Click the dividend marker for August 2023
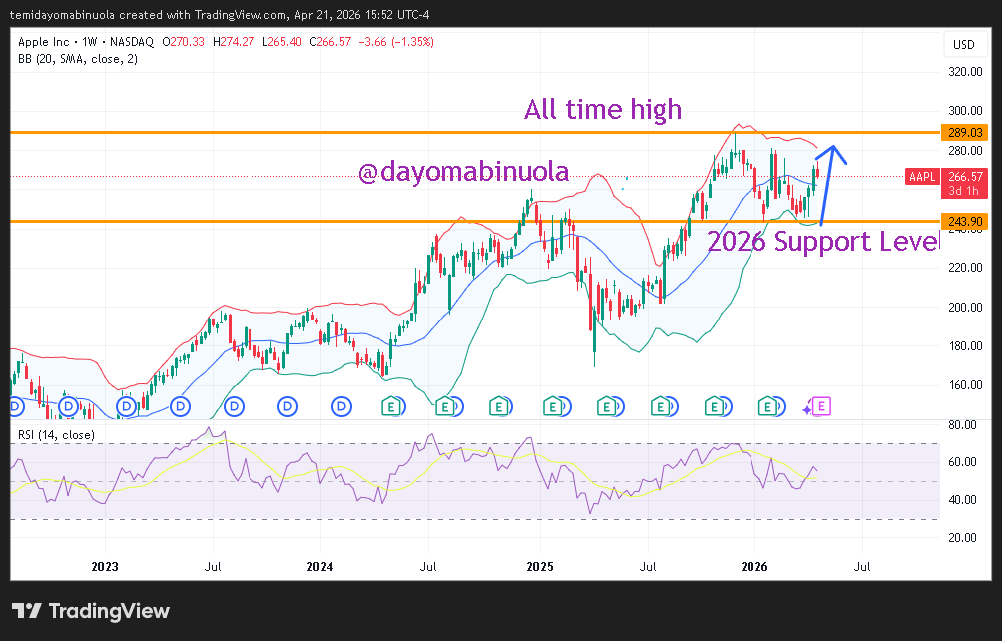Viewport: 1002px width, 641px height. [234, 406]
